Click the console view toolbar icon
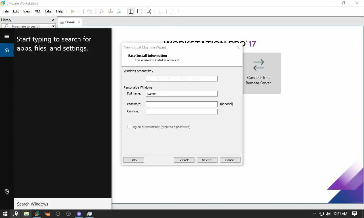Screen dimensions: 364x218 (x=160, y=11)
